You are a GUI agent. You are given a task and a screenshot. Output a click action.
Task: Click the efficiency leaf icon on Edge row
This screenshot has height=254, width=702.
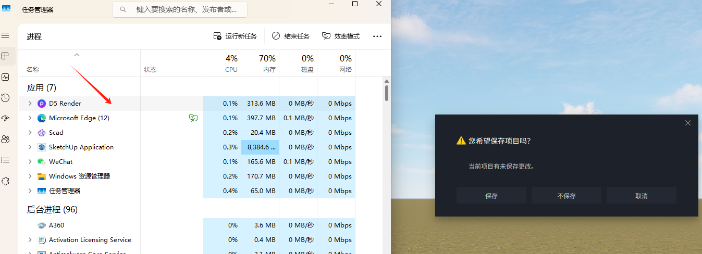[x=193, y=118]
